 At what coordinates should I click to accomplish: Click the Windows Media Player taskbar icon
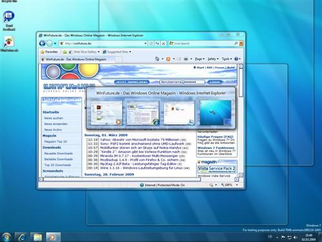point(53,237)
